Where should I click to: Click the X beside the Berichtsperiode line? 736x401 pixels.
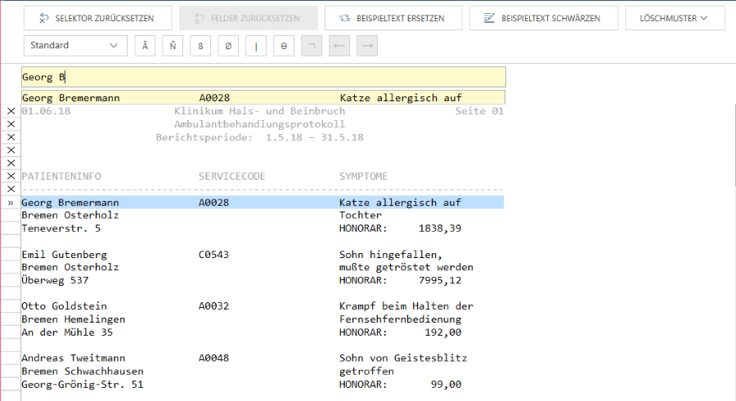click(11, 137)
